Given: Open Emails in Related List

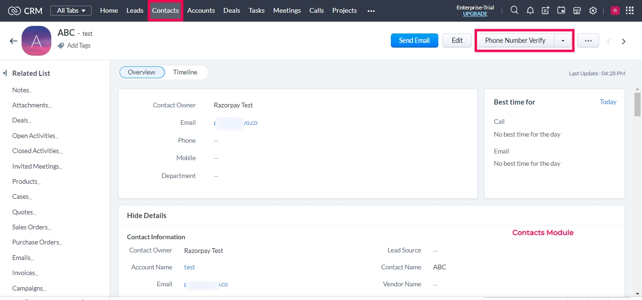Looking at the screenshot, I should click(23, 258).
